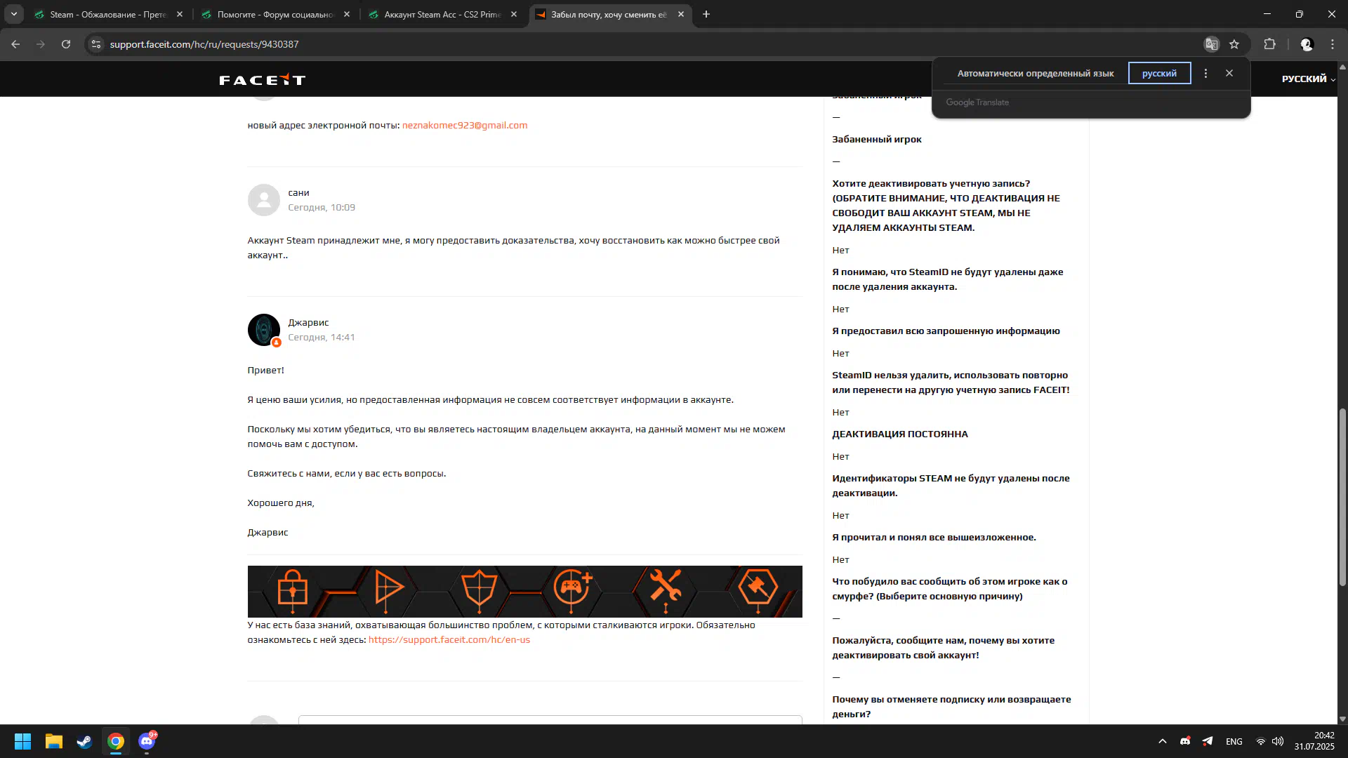Click the play triangle icon in banner
1348x758 pixels.
[x=388, y=588]
